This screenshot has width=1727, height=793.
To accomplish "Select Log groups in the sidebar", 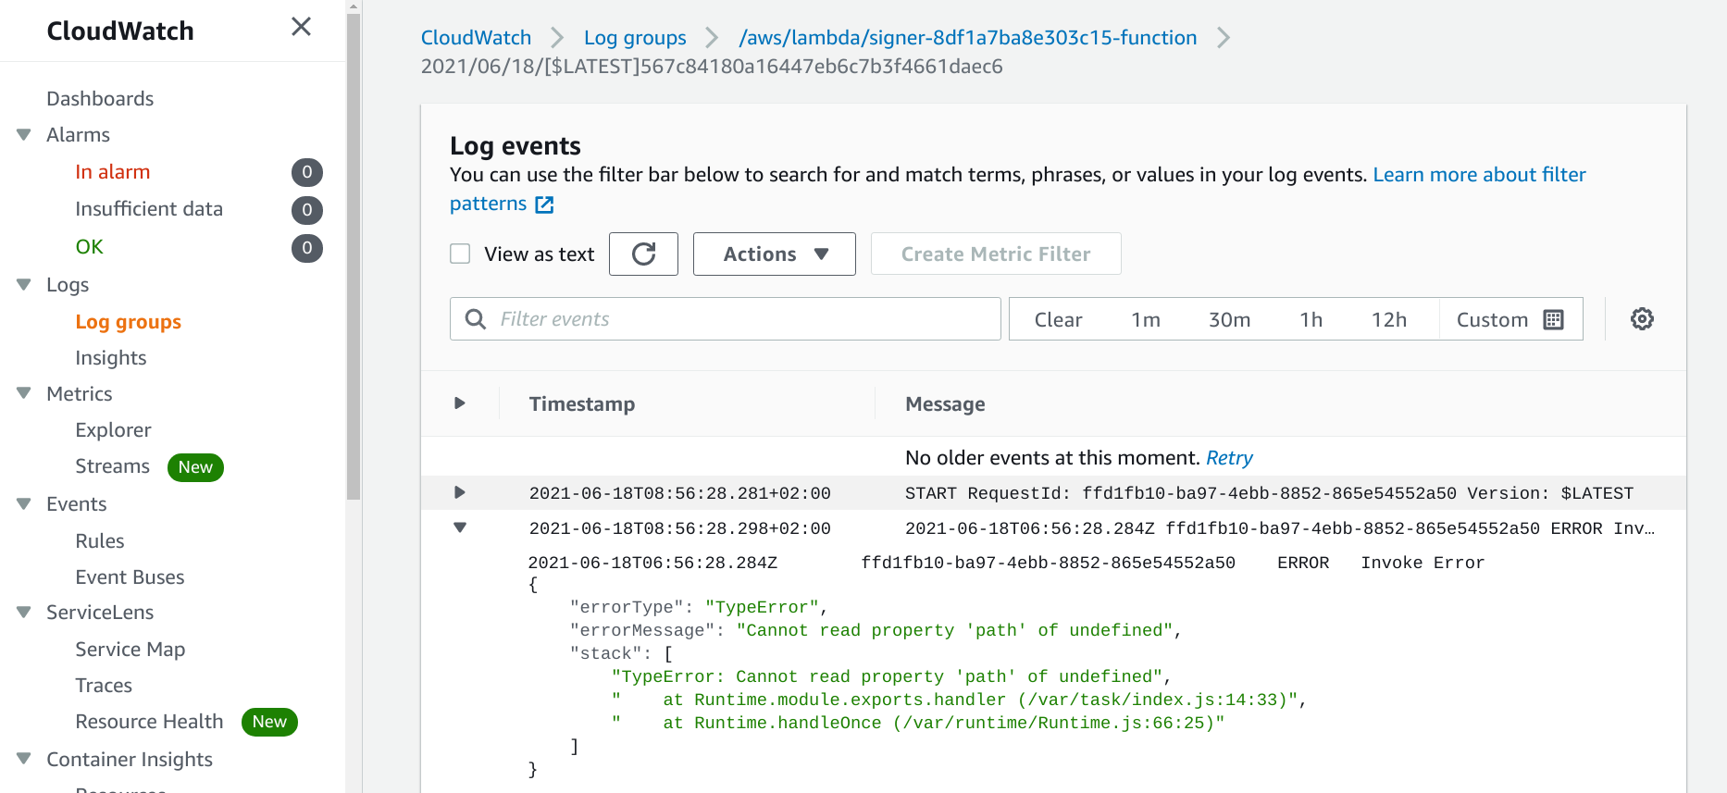I will coord(128,322).
